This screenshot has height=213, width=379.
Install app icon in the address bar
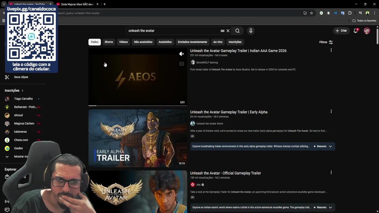tap(305, 13)
